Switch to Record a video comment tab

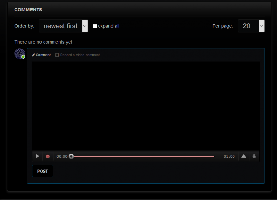point(78,55)
